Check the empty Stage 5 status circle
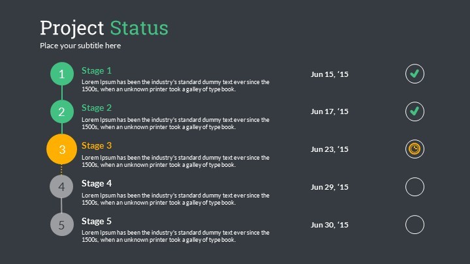470x264 pixels. click(415, 225)
